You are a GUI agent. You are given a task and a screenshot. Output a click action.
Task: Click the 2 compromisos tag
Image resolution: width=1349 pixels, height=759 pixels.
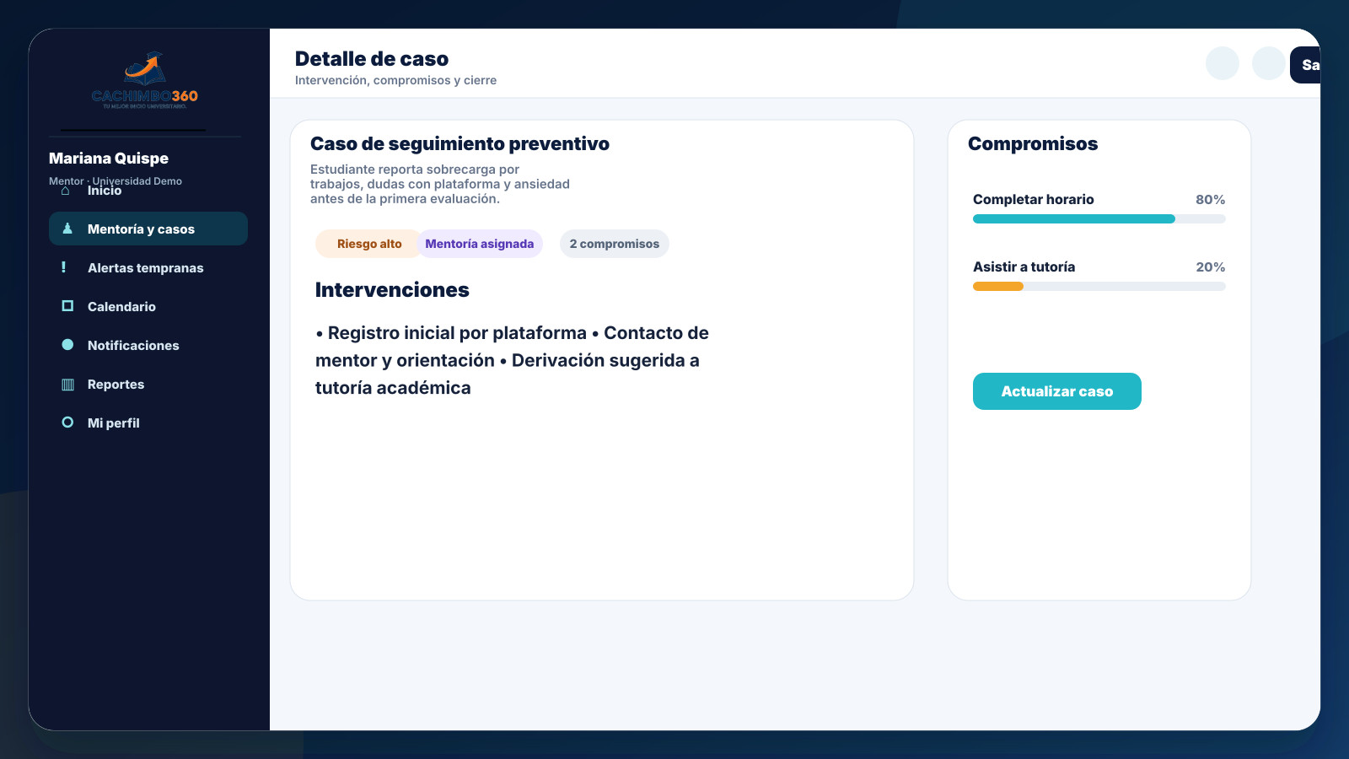[615, 244]
